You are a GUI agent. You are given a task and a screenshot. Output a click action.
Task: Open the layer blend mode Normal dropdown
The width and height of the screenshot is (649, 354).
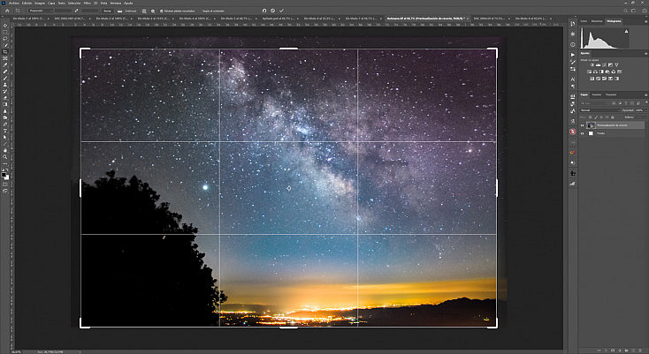coord(600,110)
